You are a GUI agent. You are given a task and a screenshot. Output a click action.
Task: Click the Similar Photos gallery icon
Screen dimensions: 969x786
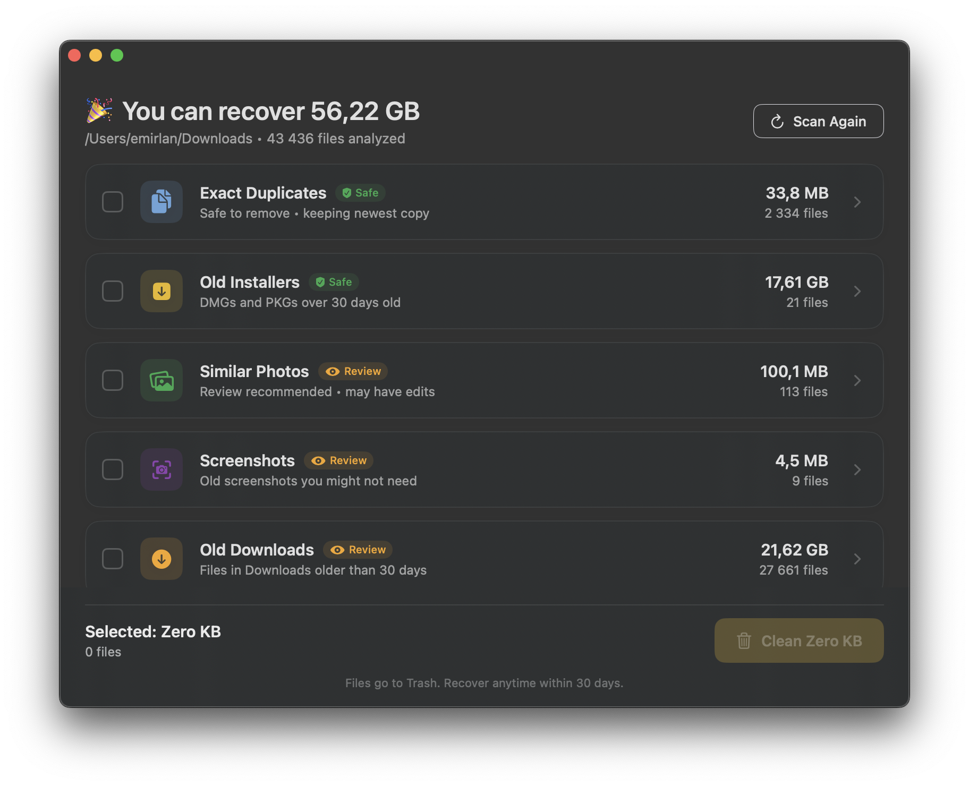point(161,380)
